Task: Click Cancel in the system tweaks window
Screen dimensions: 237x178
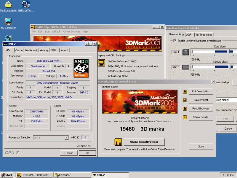Action: [x=228, y=129]
